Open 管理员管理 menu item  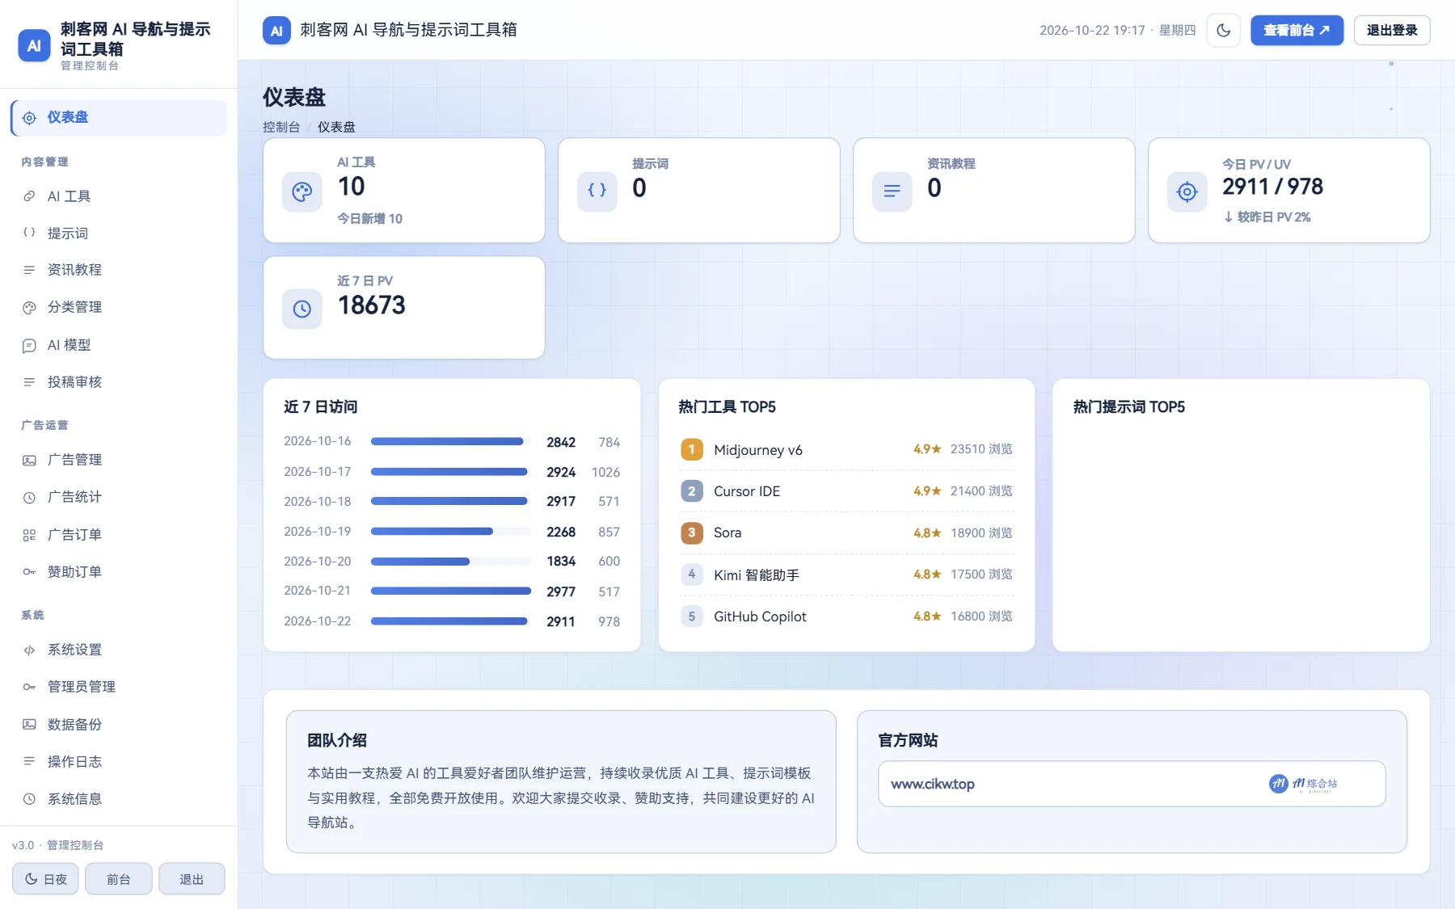click(x=119, y=687)
